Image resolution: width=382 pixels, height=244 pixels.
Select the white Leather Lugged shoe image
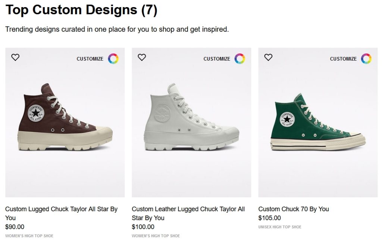[x=190, y=123]
